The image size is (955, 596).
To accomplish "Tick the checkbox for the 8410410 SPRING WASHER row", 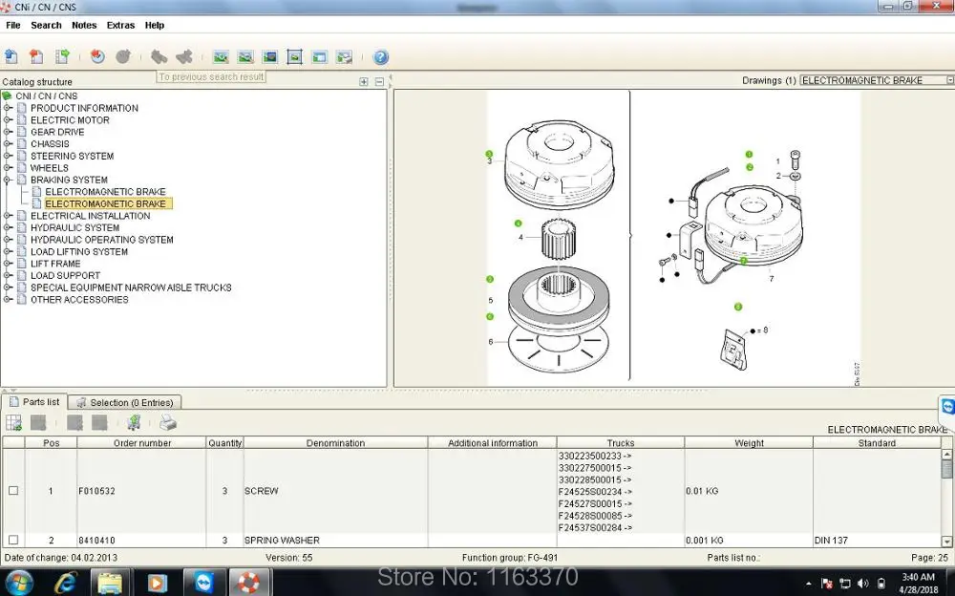I will (13, 540).
